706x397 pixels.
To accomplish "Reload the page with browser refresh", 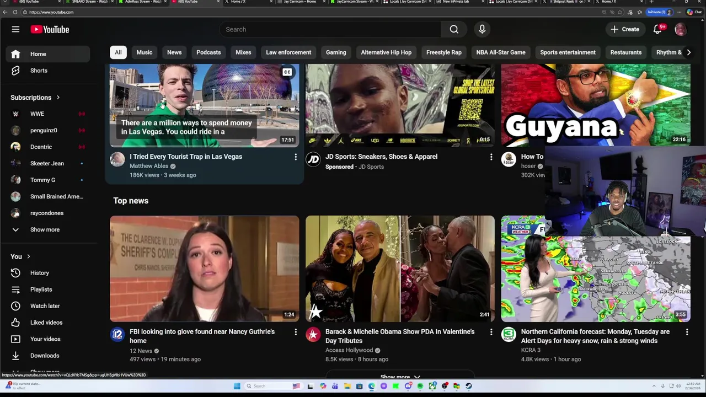I will [15, 12].
